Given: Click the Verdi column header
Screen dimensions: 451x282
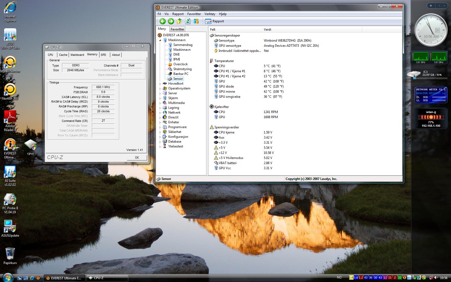Looking at the screenshot, I should pos(312,30).
